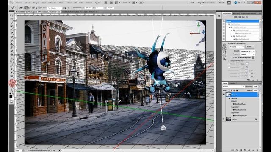
Task: Click the 3D object rotate icon in options bar
Action: click(26, 8)
